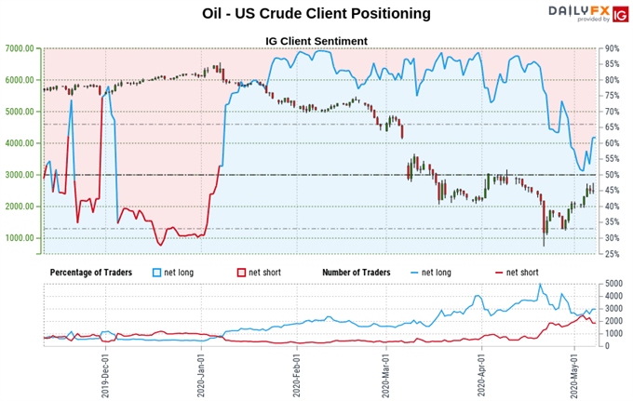Click the blue net long number-of-traders line marker
Viewport: 633px width, 401px height.
(x=414, y=274)
